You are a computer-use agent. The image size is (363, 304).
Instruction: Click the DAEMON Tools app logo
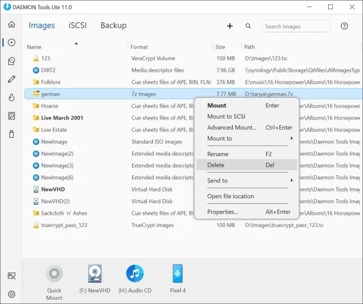7,7
